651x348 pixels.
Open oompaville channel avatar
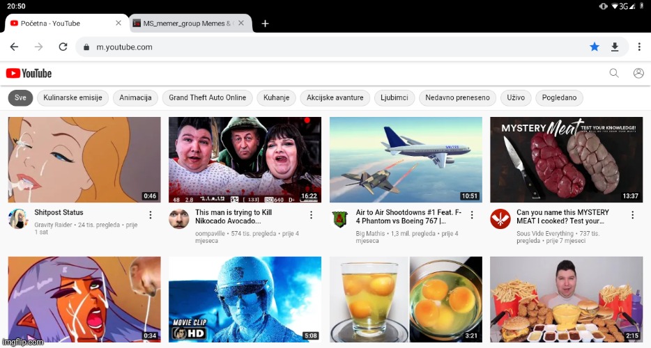tap(179, 219)
